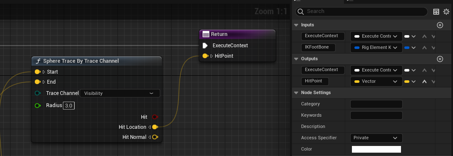Open the Trace Channel Visibility dropdown

pos(120,93)
